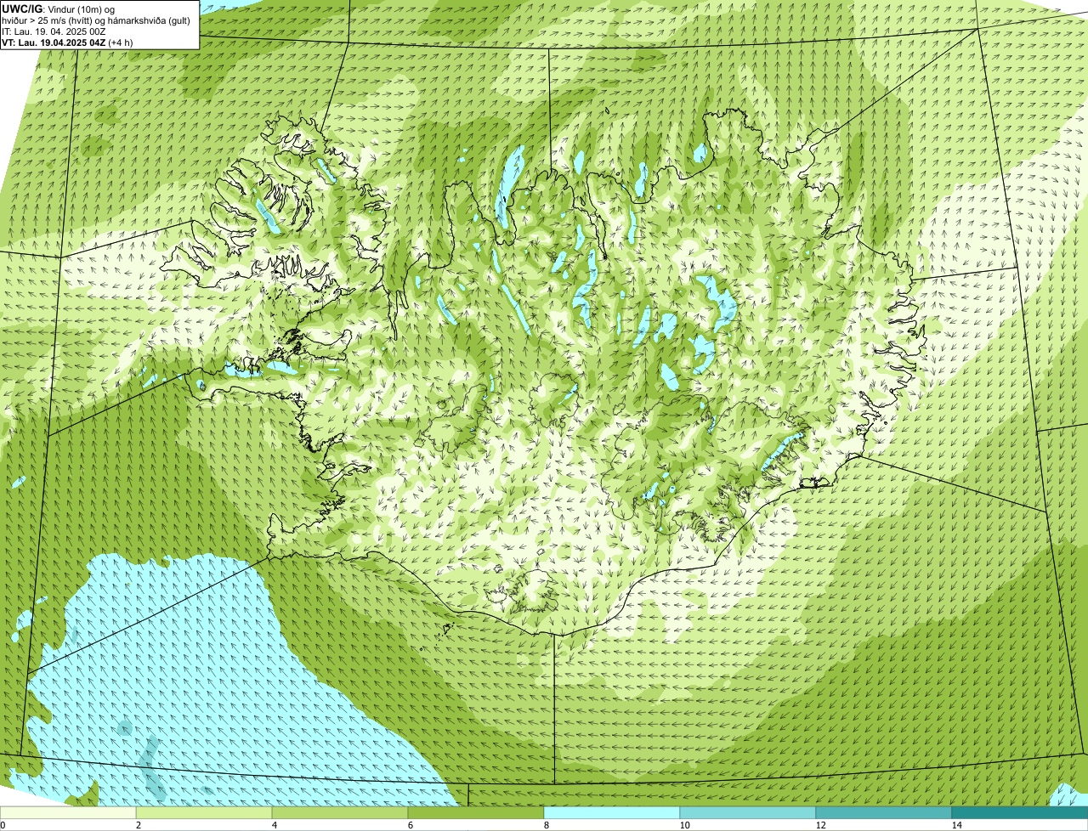Pick the dark green 6–8 m/s segment
1088x831 pixels.
(476, 812)
